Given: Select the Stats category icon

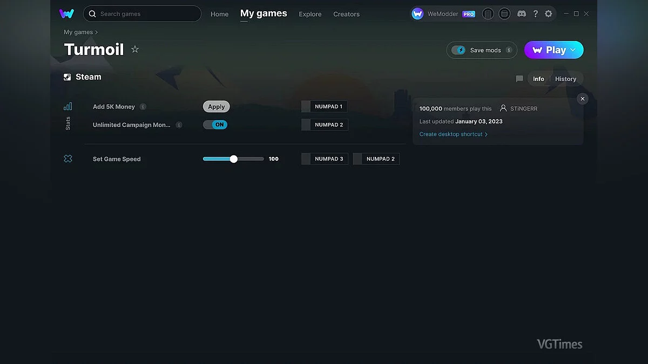Looking at the screenshot, I should tap(68, 106).
